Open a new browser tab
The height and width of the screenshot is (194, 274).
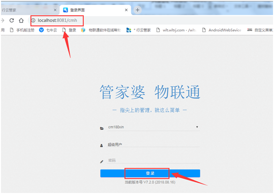(x=138, y=10)
